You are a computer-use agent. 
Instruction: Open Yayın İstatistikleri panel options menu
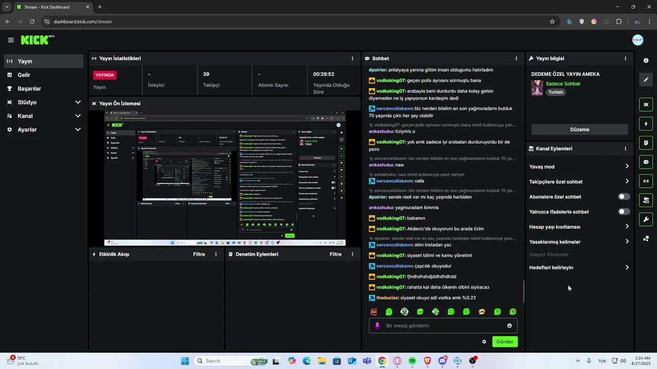pos(352,58)
